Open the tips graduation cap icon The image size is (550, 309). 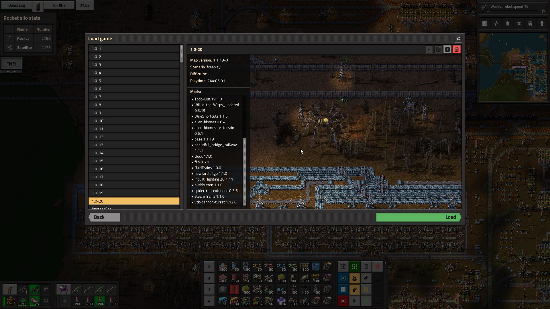pyautogui.click(x=519, y=24)
